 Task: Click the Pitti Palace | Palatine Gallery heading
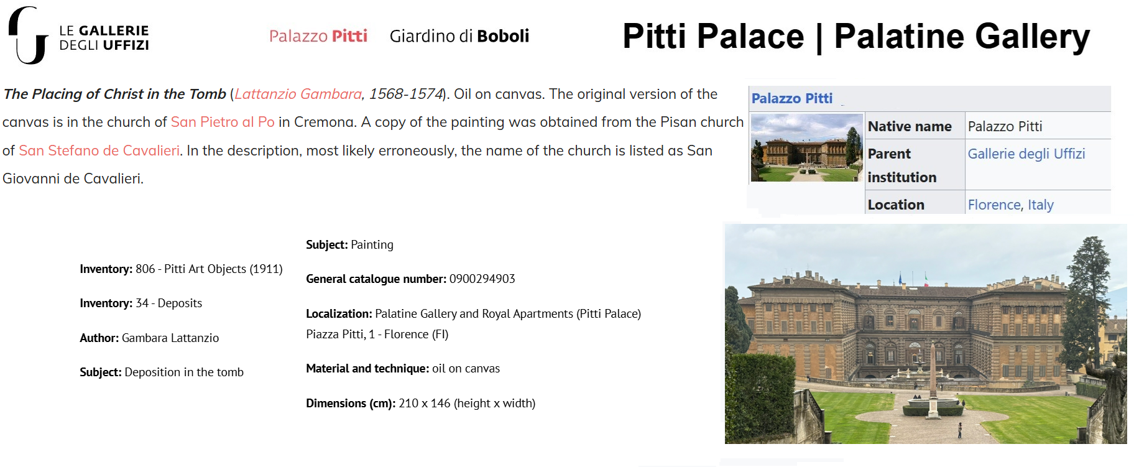[855, 36]
